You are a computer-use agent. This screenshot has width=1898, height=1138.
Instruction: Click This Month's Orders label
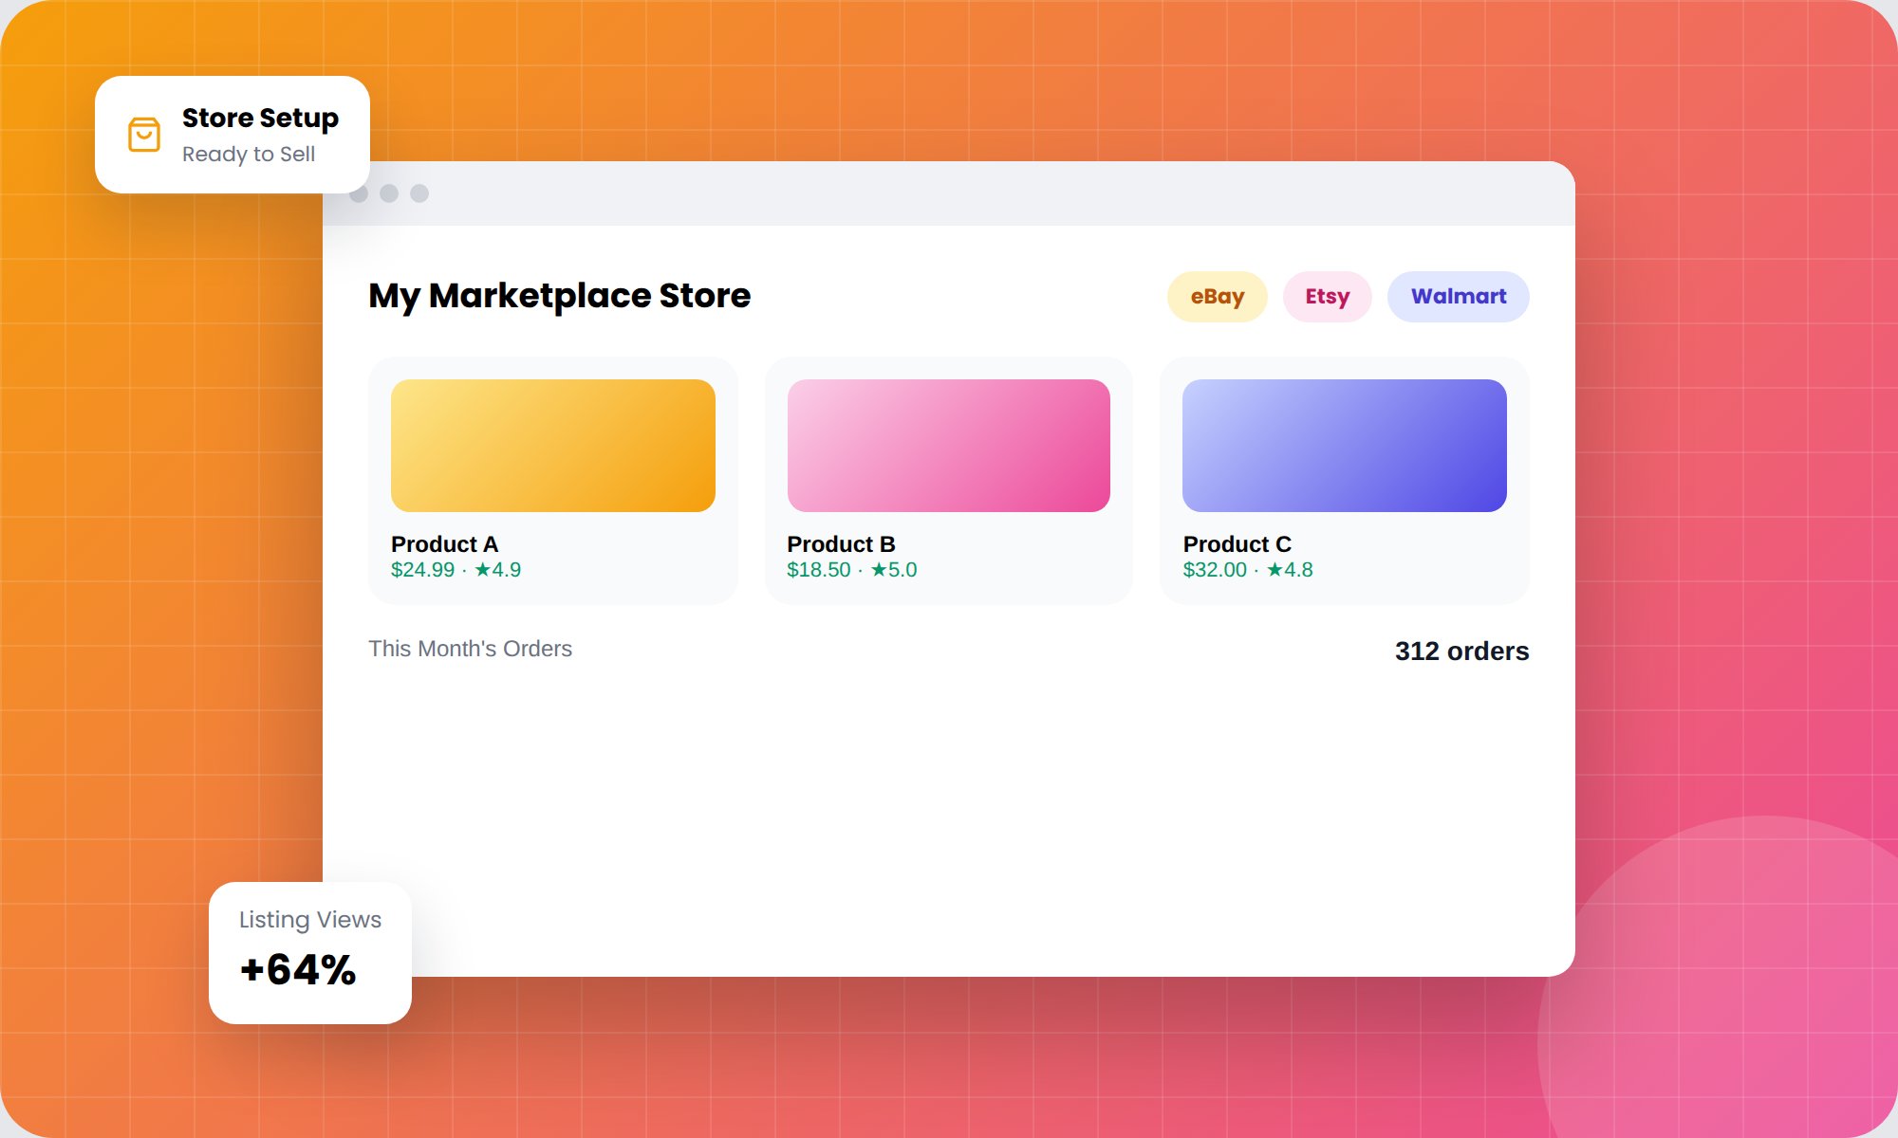[x=470, y=649]
